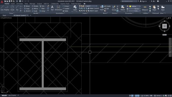Click the search keyword input field
Image resolution: width=172 pixels, height=97 pixels.
click(x=129, y=1)
